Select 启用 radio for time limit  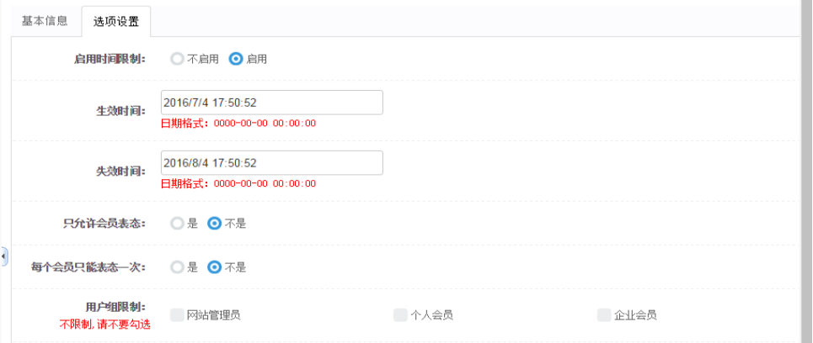click(236, 59)
